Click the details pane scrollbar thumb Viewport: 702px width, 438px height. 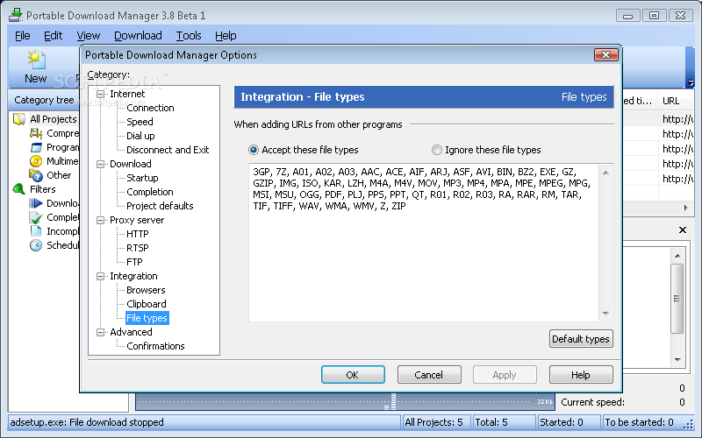coord(677,299)
